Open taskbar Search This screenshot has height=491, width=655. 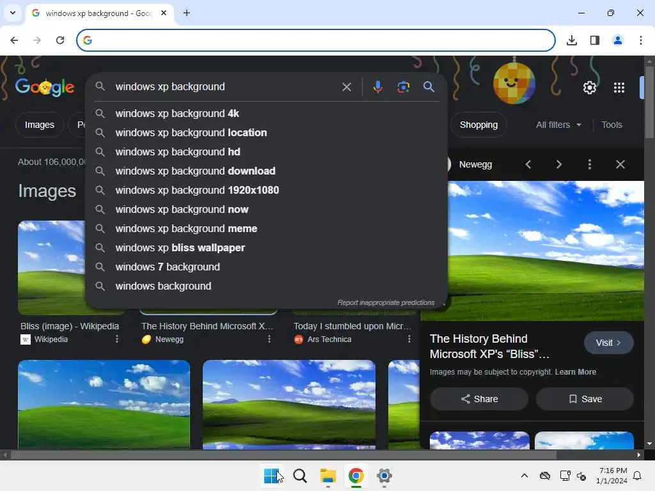point(300,476)
